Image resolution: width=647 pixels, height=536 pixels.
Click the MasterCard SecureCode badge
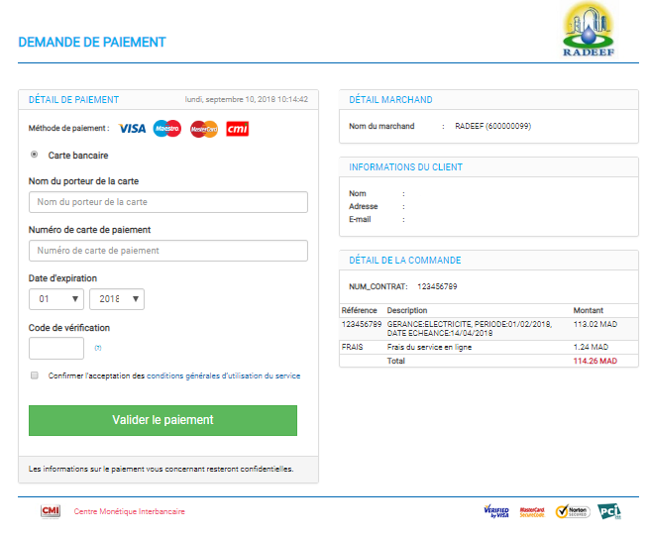[x=534, y=511]
